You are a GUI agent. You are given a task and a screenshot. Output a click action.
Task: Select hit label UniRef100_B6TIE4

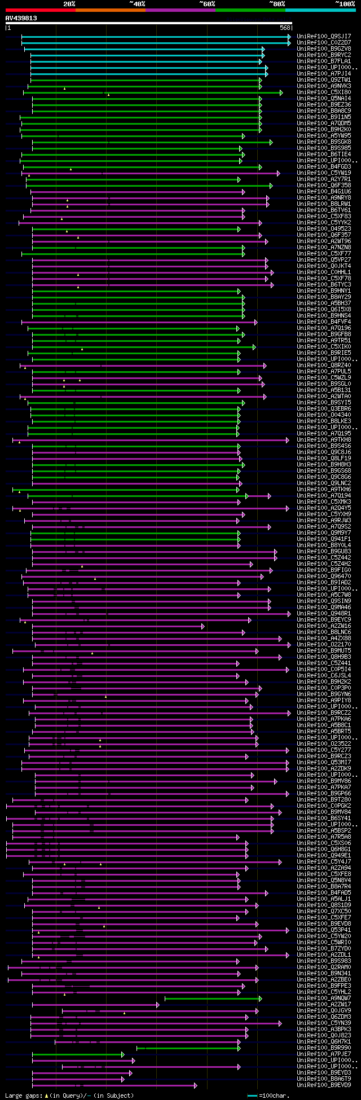(324, 154)
